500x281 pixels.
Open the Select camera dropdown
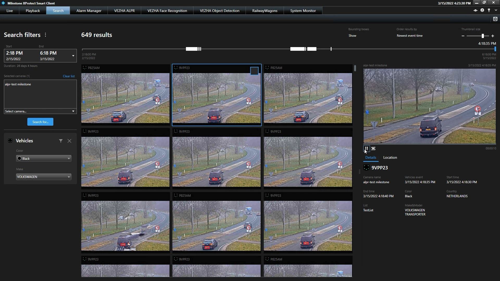pyautogui.click(x=40, y=111)
